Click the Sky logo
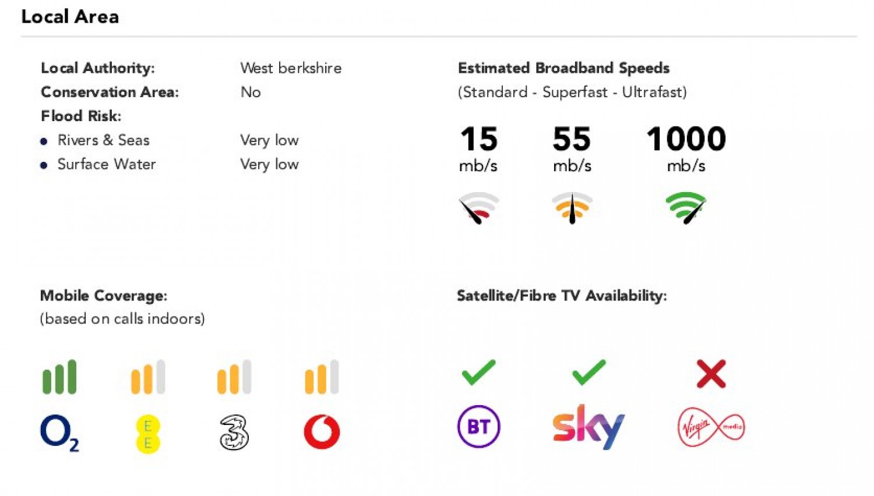Image resolution: width=874 pixels, height=496 pixels. click(x=588, y=427)
